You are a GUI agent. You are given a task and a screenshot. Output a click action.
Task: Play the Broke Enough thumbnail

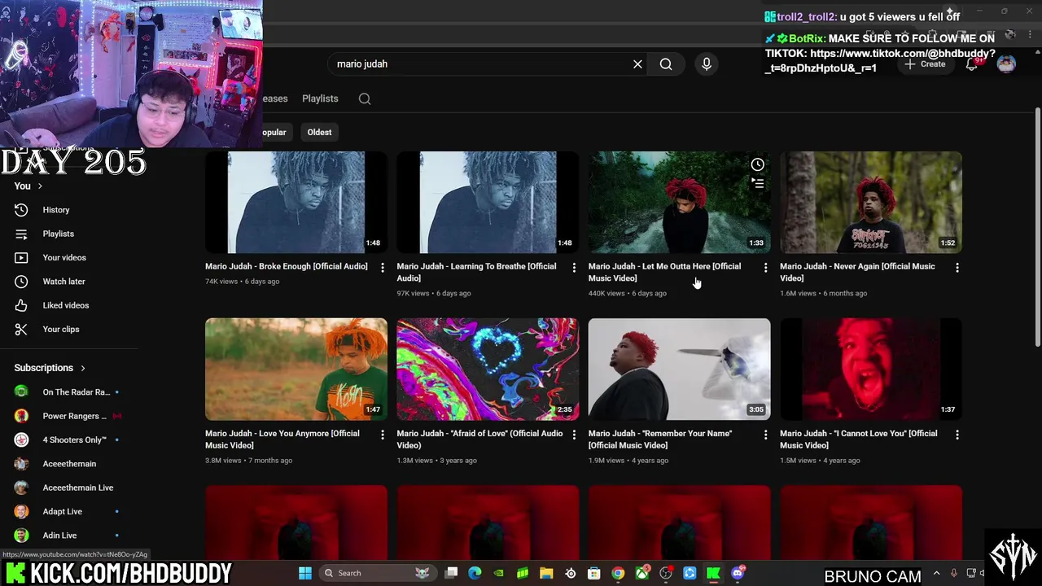tap(296, 202)
